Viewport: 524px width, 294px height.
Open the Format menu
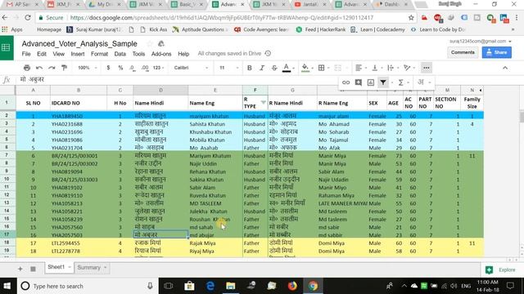click(99, 54)
